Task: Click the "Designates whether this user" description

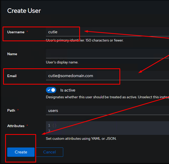Action: [69, 97]
